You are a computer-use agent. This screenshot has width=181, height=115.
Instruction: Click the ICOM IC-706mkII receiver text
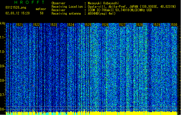click(120, 10)
